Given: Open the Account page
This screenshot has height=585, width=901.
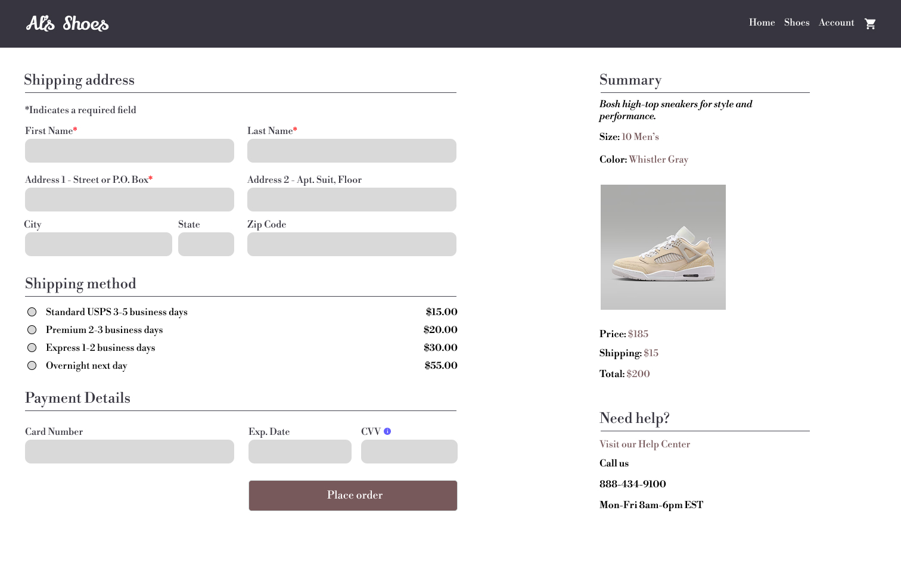Looking at the screenshot, I should 836,23.
